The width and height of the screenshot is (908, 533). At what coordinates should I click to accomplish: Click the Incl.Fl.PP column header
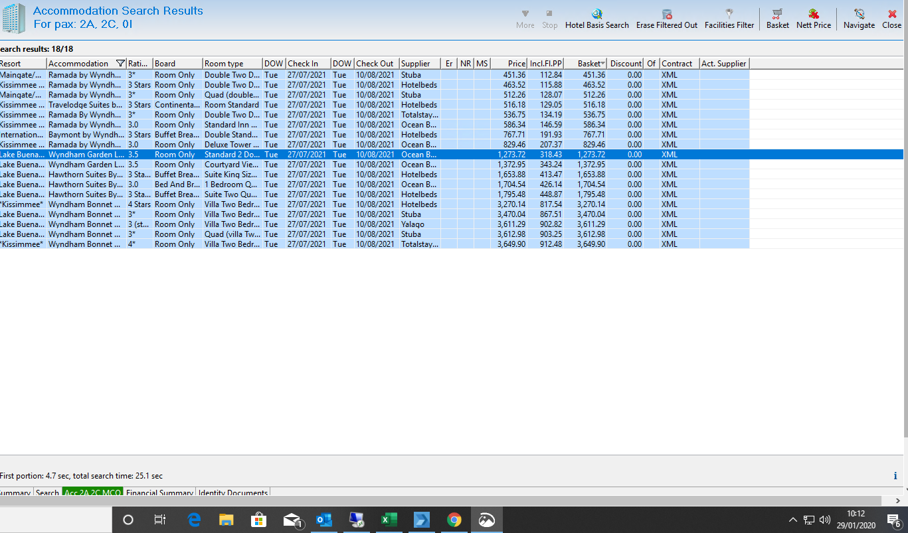pos(545,64)
